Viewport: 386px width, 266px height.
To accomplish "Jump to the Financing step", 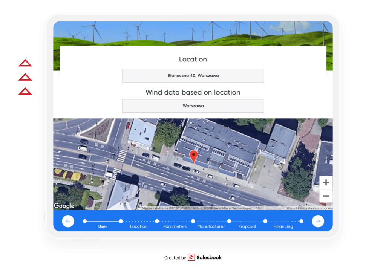I will pyautogui.click(x=283, y=226).
